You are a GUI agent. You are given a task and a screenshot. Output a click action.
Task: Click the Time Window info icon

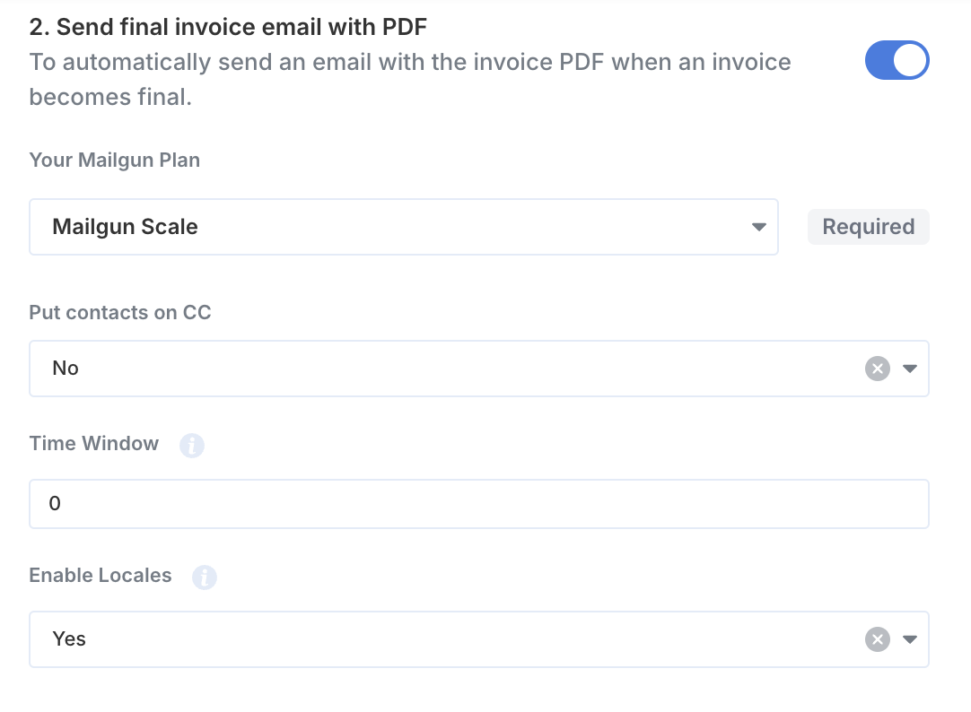(192, 445)
